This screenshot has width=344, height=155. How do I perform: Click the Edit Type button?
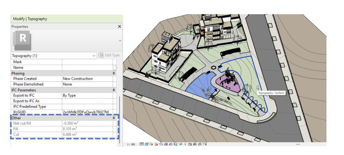pyautogui.click(x=109, y=55)
